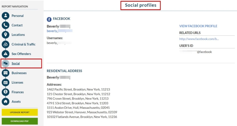
Task: Click the Assets house icon
Action: pos(6,101)
